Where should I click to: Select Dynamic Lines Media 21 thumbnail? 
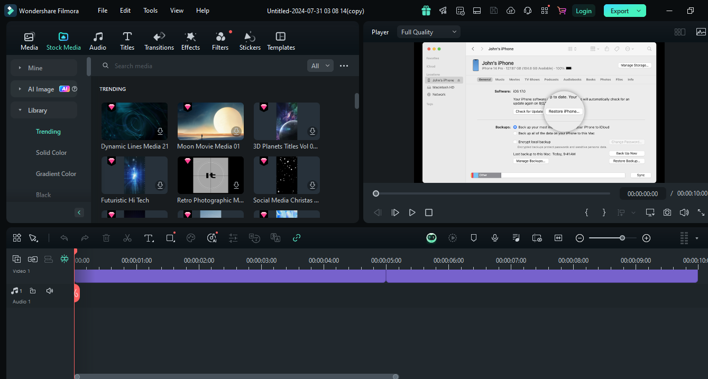tap(134, 121)
